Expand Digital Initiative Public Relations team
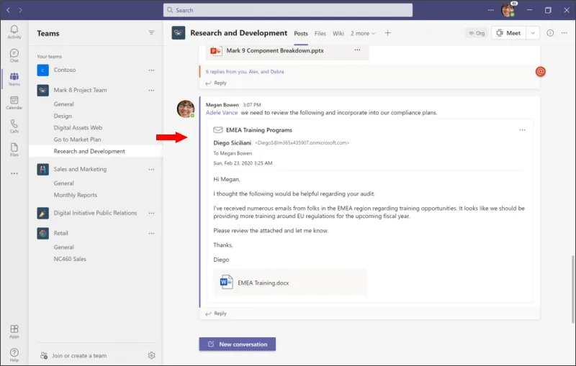 tap(88, 213)
